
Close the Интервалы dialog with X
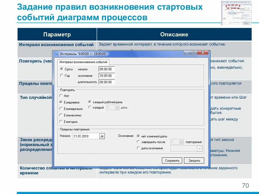[203, 53]
